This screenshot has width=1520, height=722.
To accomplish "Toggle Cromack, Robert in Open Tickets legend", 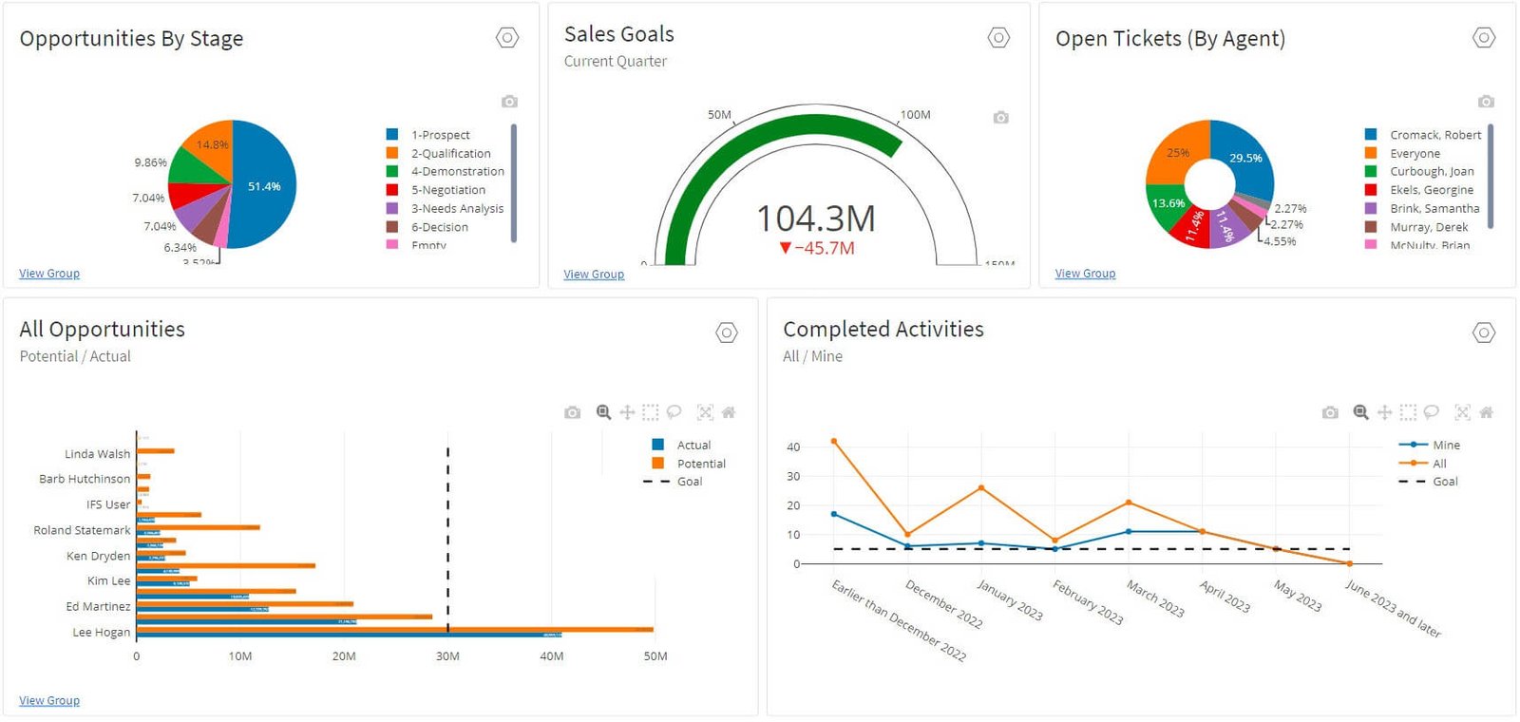I will (1434, 135).
